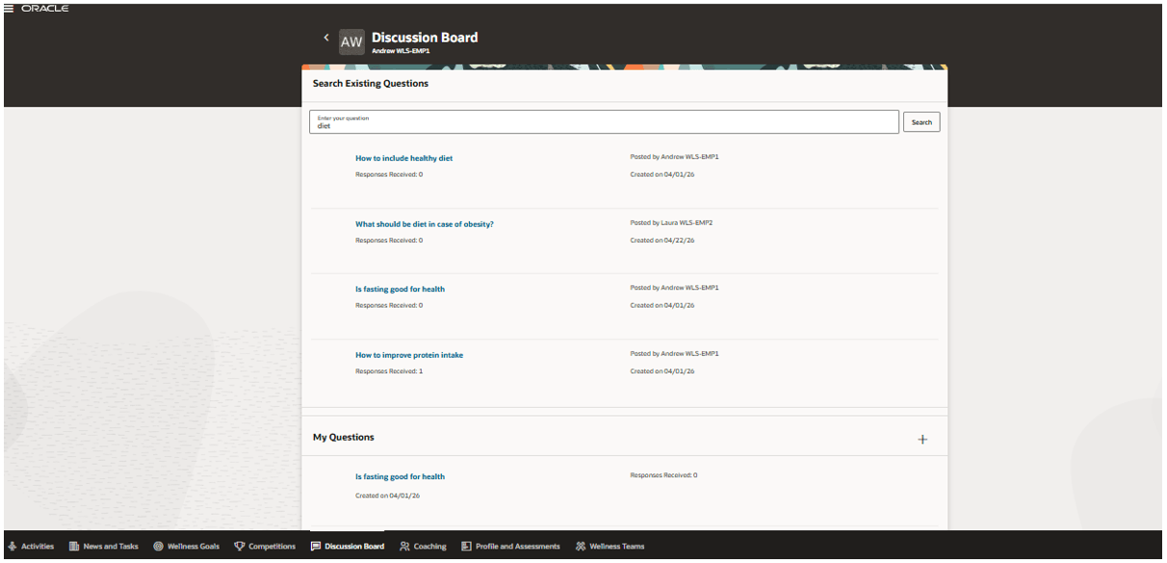
Task: Click the Wellness Teams icon
Action: [x=581, y=546]
